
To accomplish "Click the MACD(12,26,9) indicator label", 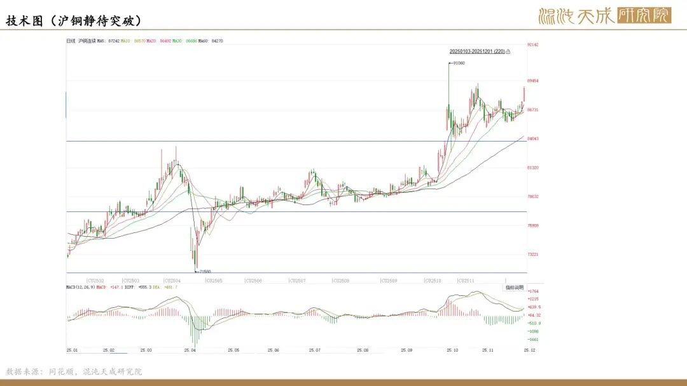I will pos(81,287).
